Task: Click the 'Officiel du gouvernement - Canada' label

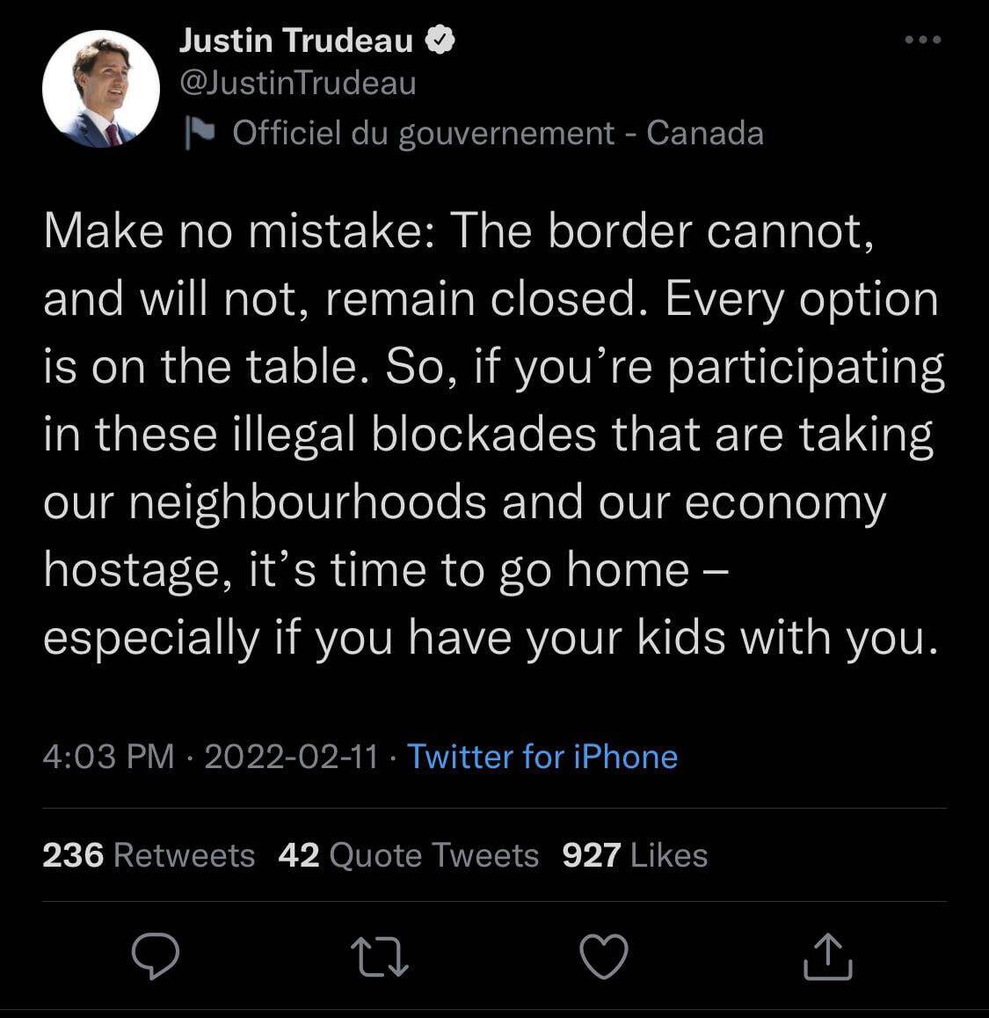Action: (x=498, y=134)
